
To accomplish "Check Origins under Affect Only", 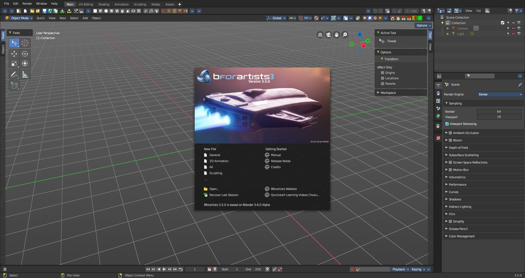I will [x=383, y=73].
